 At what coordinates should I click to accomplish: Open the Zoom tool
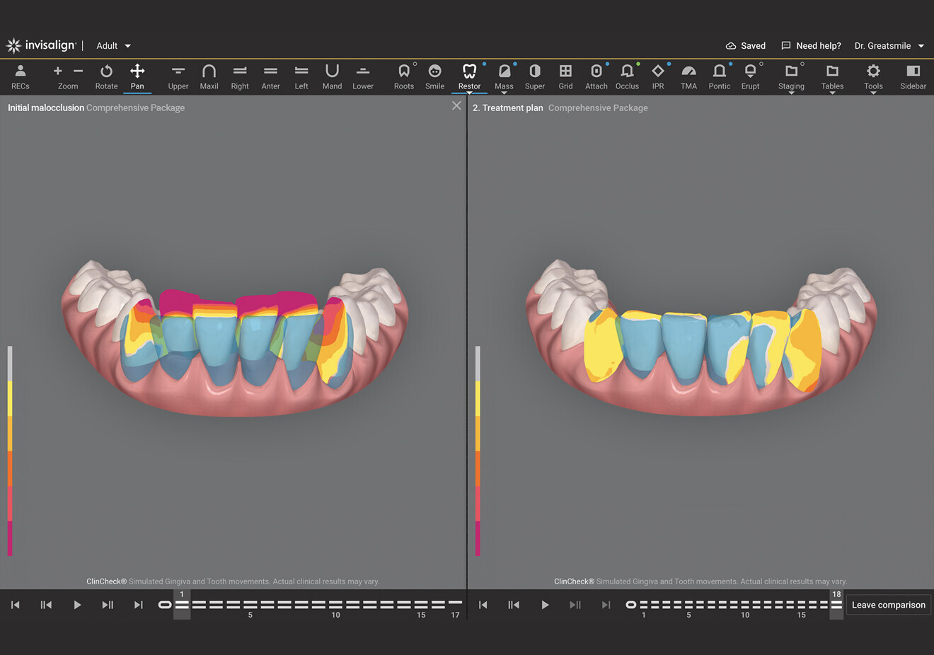click(68, 76)
